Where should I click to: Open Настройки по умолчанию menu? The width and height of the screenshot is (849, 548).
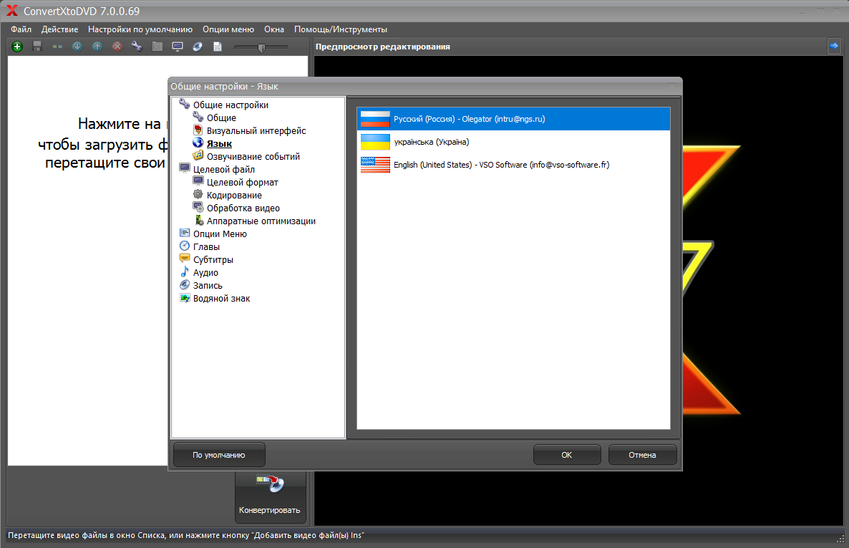pyautogui.click(x=140, y=29)
